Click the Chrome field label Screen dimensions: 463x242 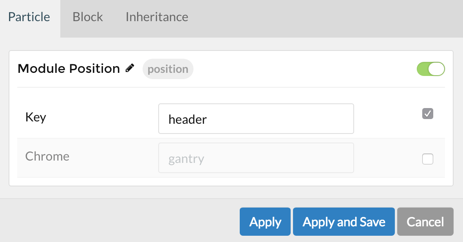tap(47, 156)
